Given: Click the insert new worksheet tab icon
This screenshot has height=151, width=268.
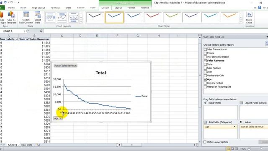Looking at the screenshot, I should pyautogui.click(x=38, y=145).
